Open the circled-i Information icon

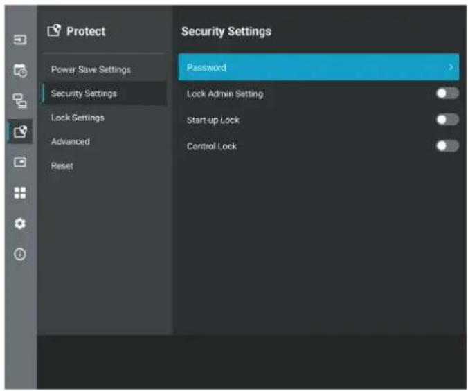20,254
